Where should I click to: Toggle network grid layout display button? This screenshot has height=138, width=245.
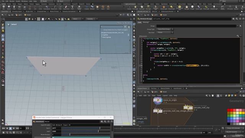tap(221, 95)
